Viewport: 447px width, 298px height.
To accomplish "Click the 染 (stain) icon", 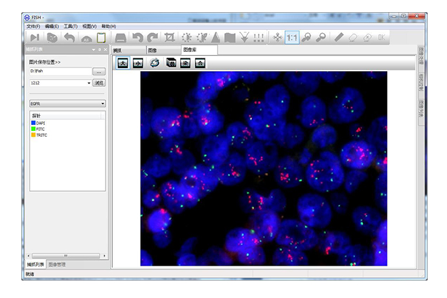I will [x=185, y=63].
